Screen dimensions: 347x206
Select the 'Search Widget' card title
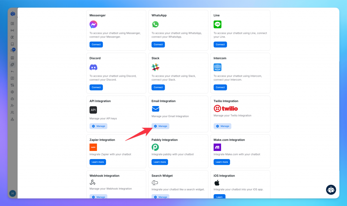162,176
